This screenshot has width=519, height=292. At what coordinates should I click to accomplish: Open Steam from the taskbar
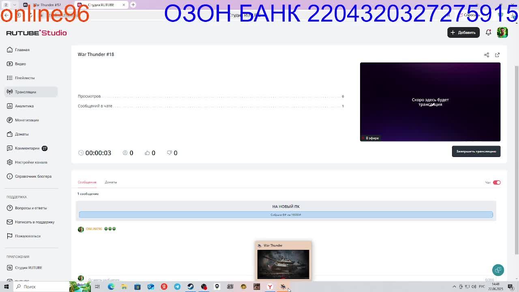[x=191, y=287]
